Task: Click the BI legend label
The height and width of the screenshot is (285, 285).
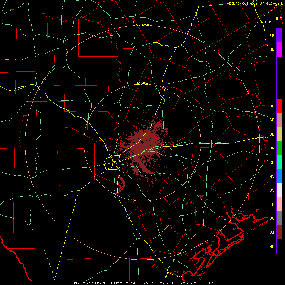Action: (272, 232)
